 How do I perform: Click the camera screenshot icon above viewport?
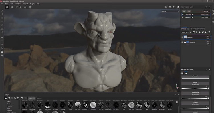pyautogui.click(x=178, y=7)
